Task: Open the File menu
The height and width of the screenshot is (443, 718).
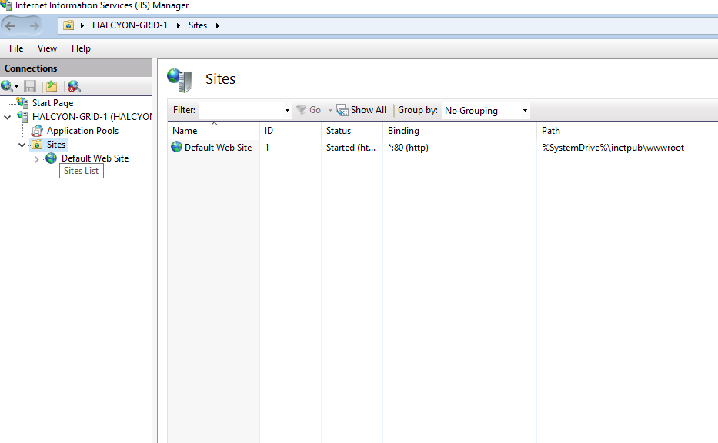Action: click(x=16, y=48)
